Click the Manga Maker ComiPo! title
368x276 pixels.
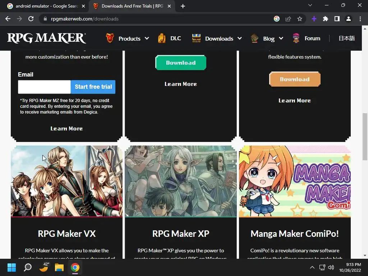coord(295,234)
